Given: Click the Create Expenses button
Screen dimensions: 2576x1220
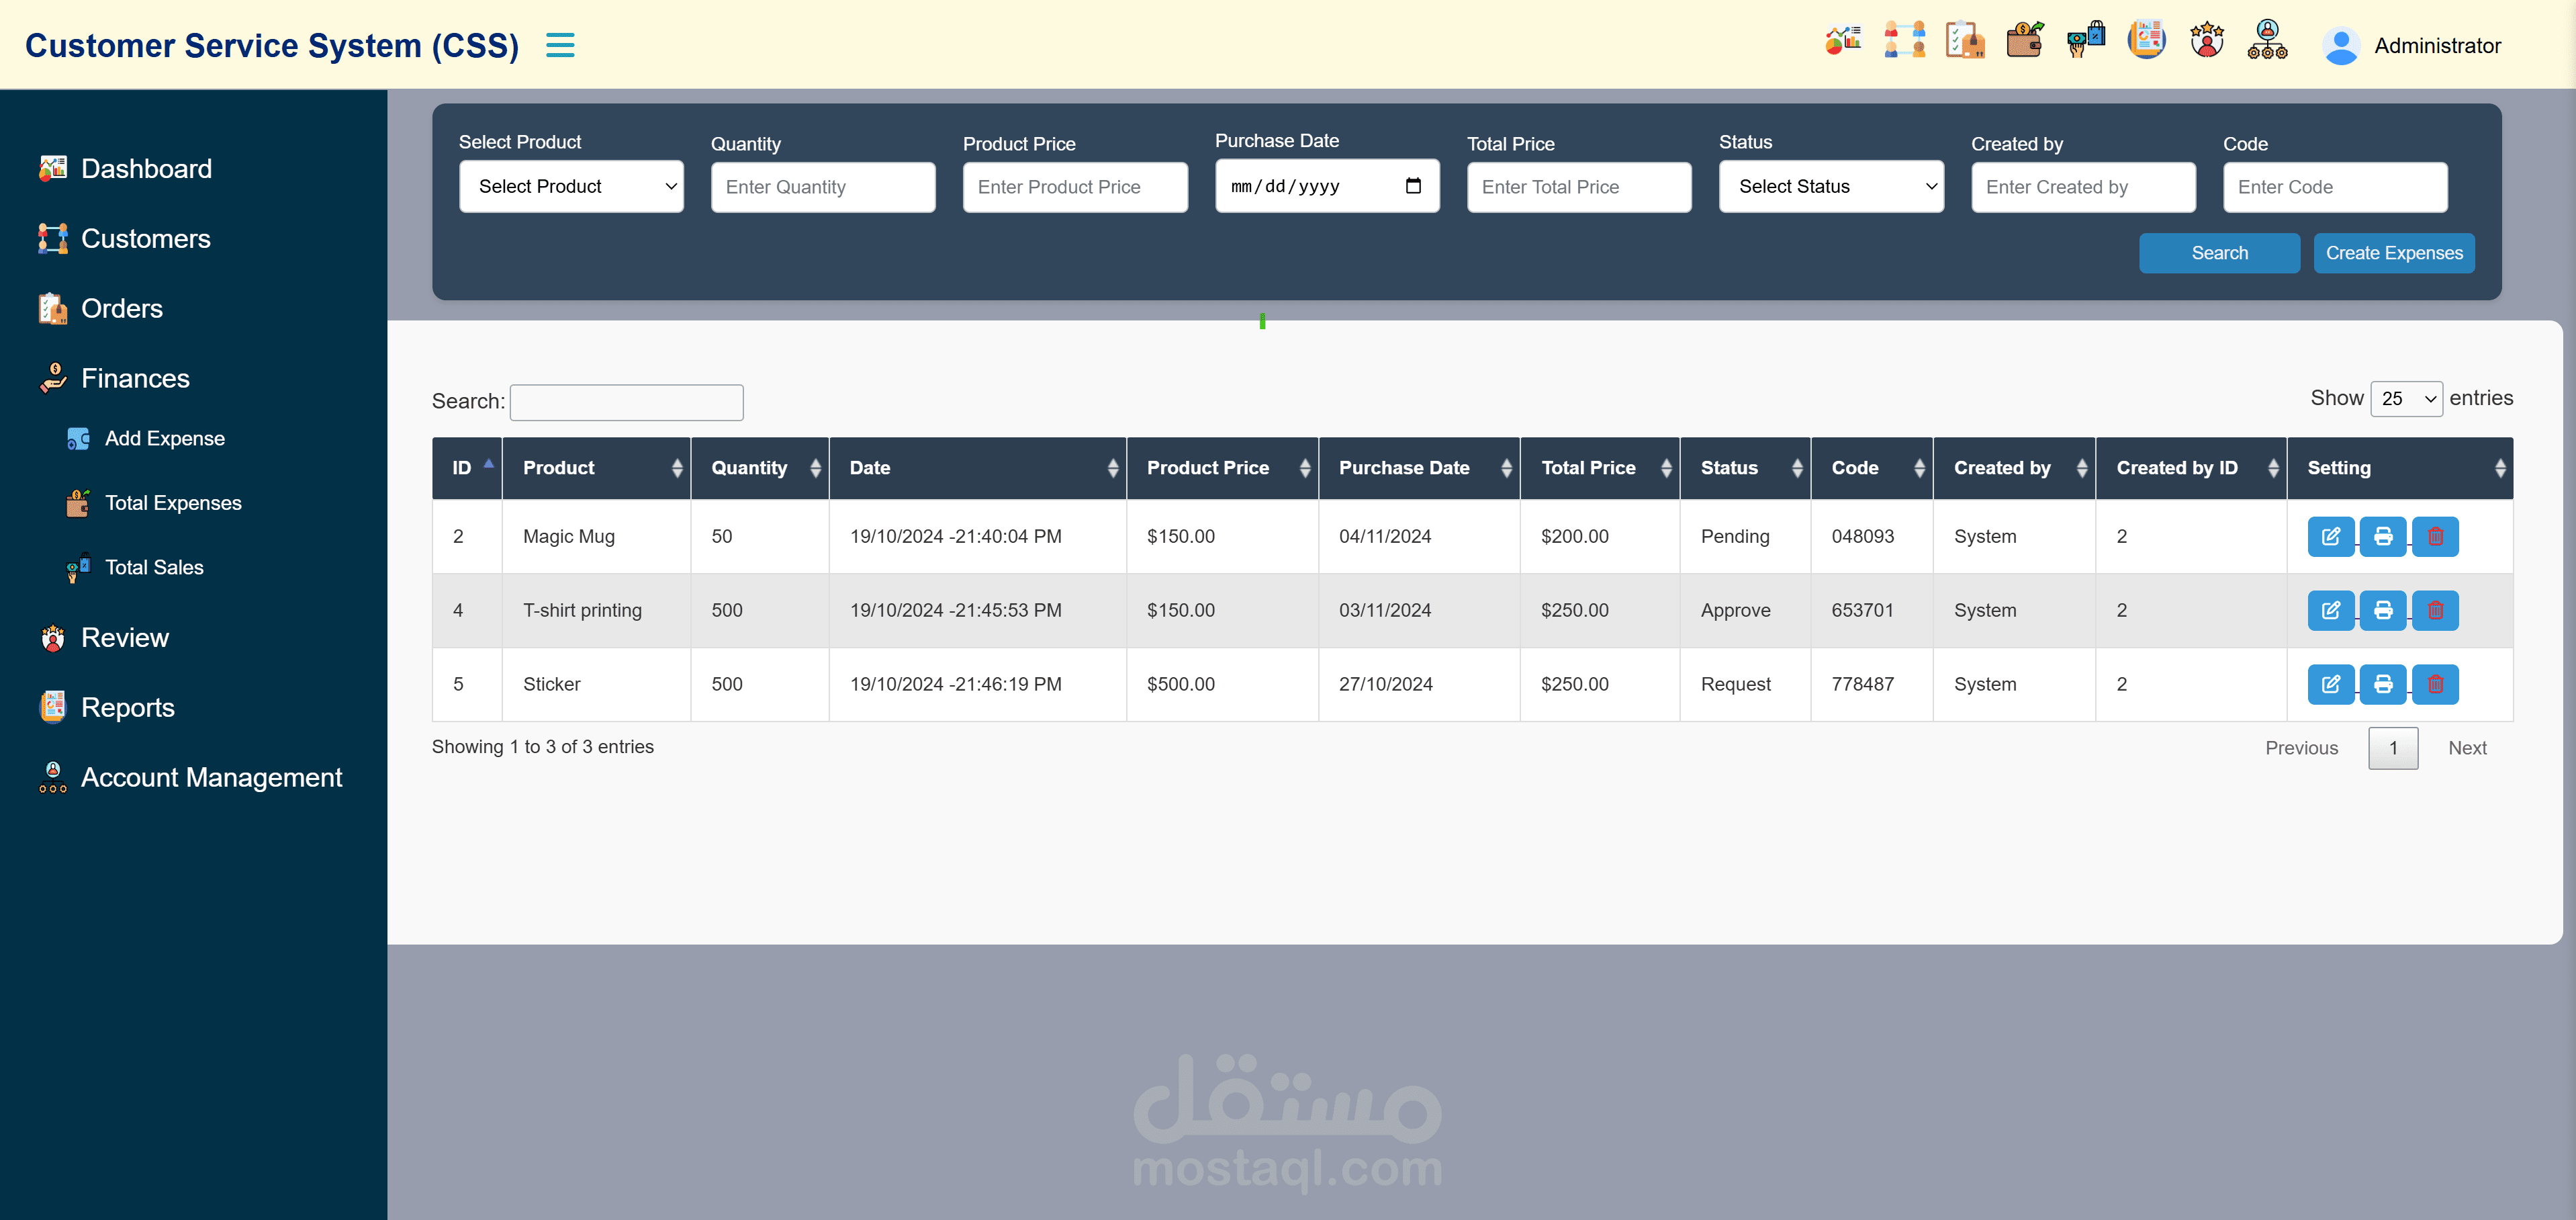Looking at the screenshot, I should (2393, 253).
